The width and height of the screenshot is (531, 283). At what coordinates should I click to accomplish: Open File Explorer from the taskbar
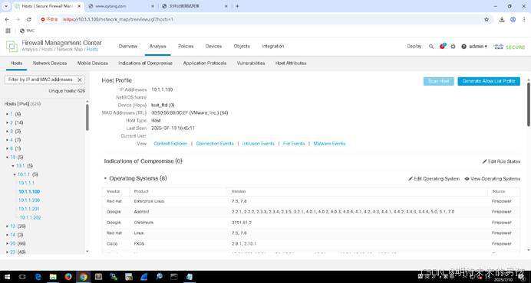click(x=53, y=277)
